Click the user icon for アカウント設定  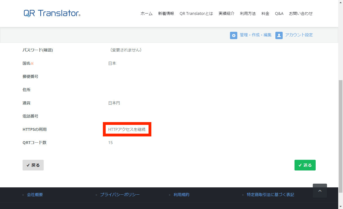pyautogui.click(x=279, y=35)
